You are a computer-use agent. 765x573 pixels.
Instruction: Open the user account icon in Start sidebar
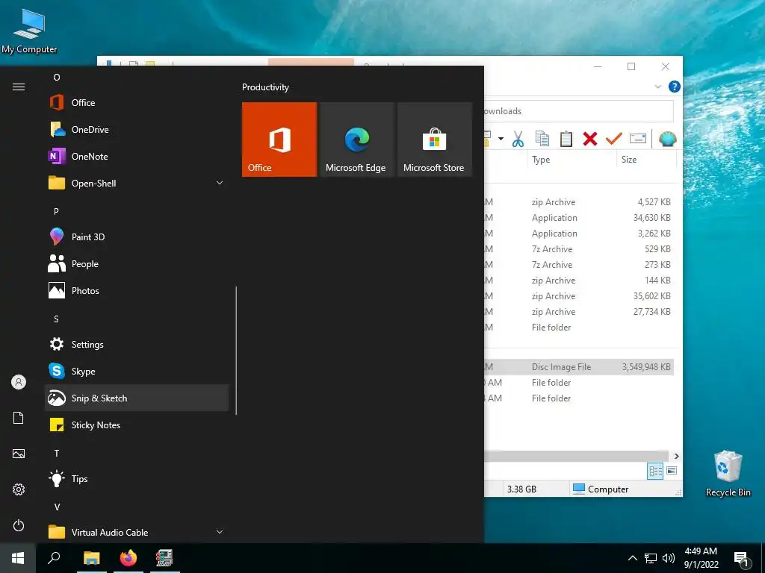[19, 382]
